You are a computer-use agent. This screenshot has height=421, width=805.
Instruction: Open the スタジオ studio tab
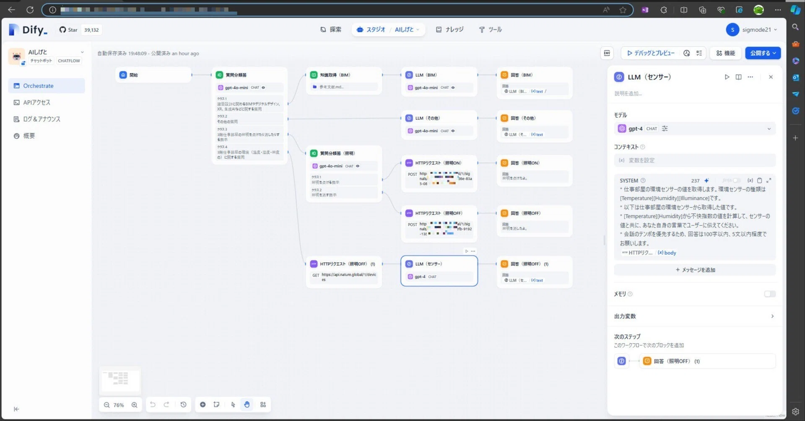[x=371, y=29]
